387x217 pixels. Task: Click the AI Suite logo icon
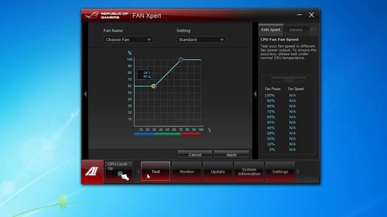(x=92, y=171)
